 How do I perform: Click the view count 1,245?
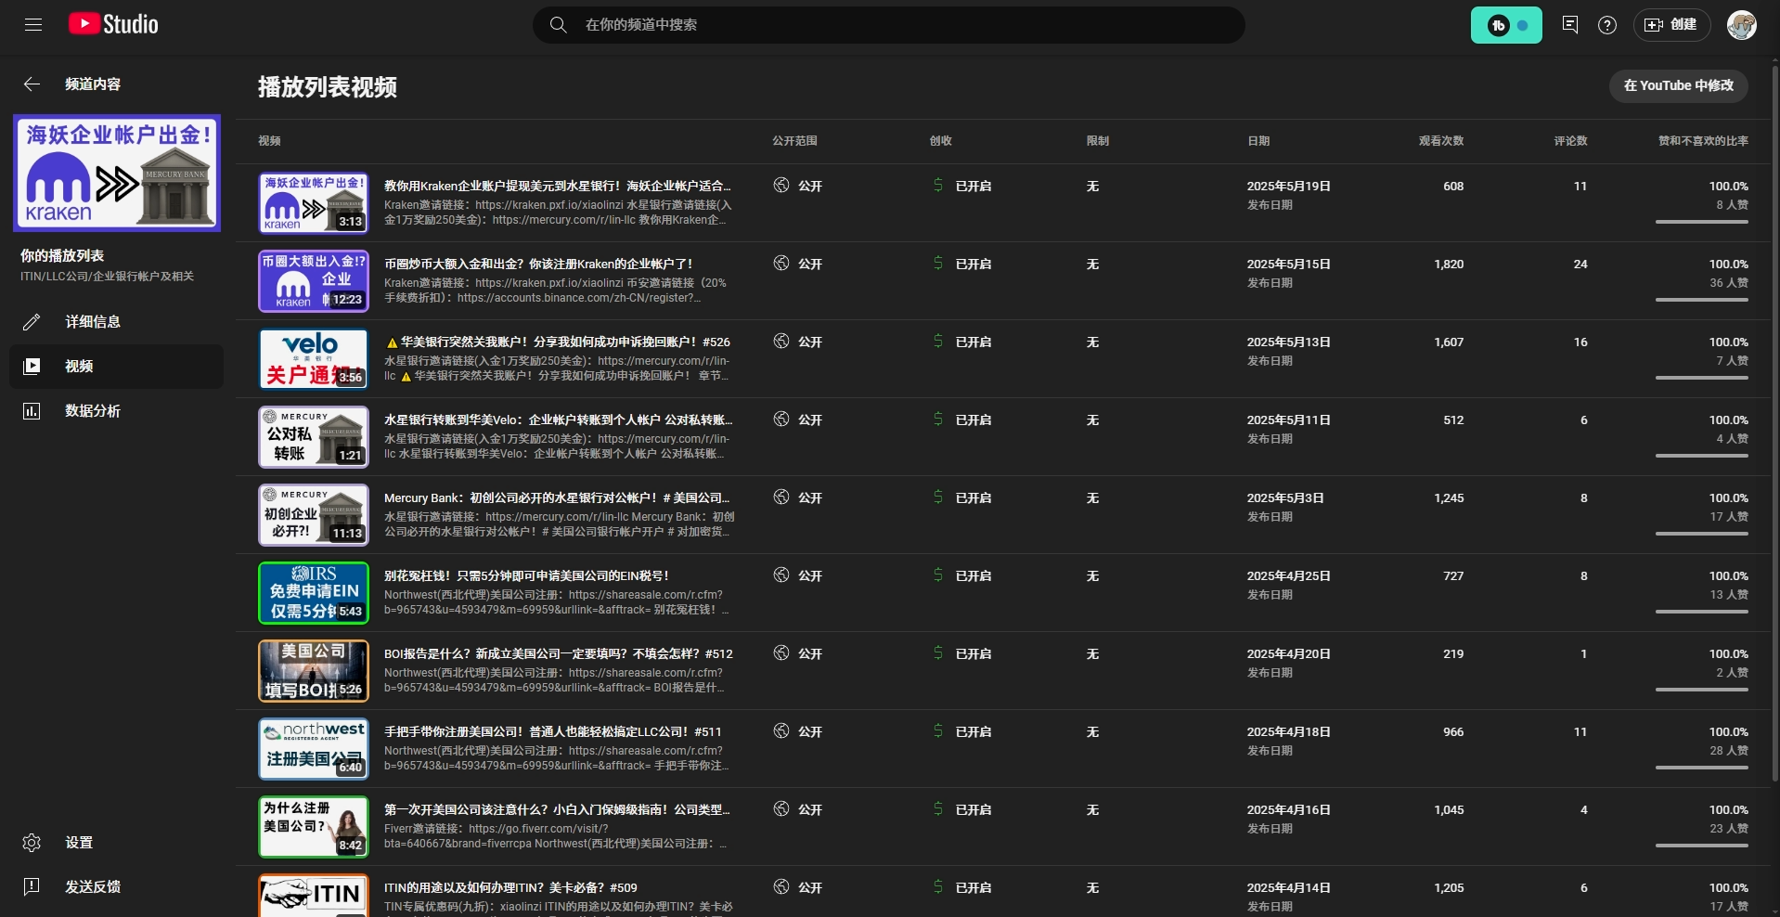pyautogui.click(x=1449, y=498)
